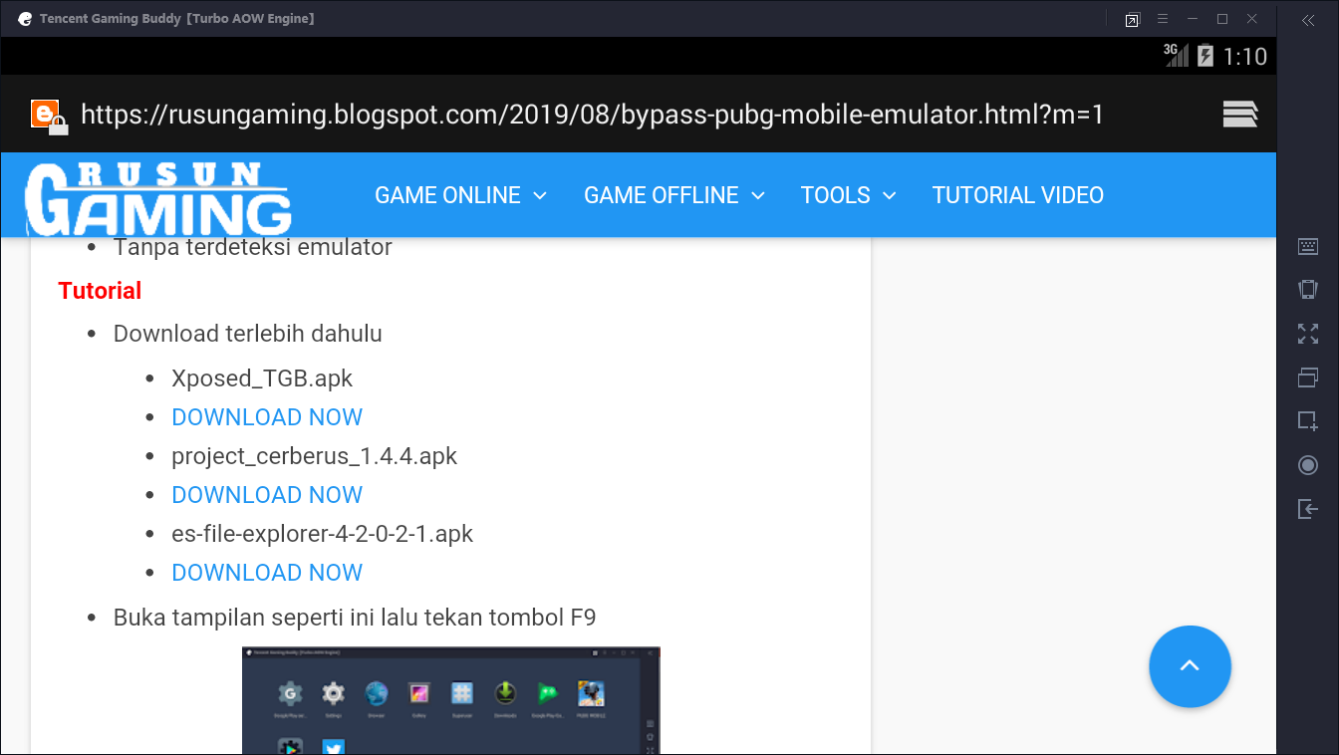Screen dimensions: 1339x755
Task: Click DOWNLOAD NOW under project_cerberus_1.4.4.apk
Action: click(267, 494)
